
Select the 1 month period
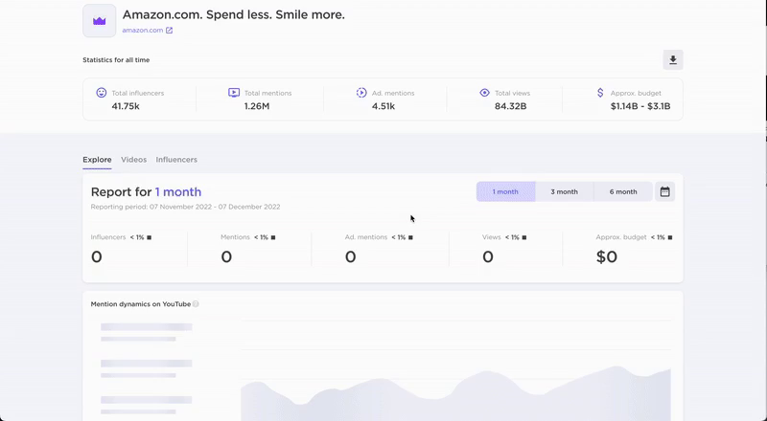(x=505, y=191)
